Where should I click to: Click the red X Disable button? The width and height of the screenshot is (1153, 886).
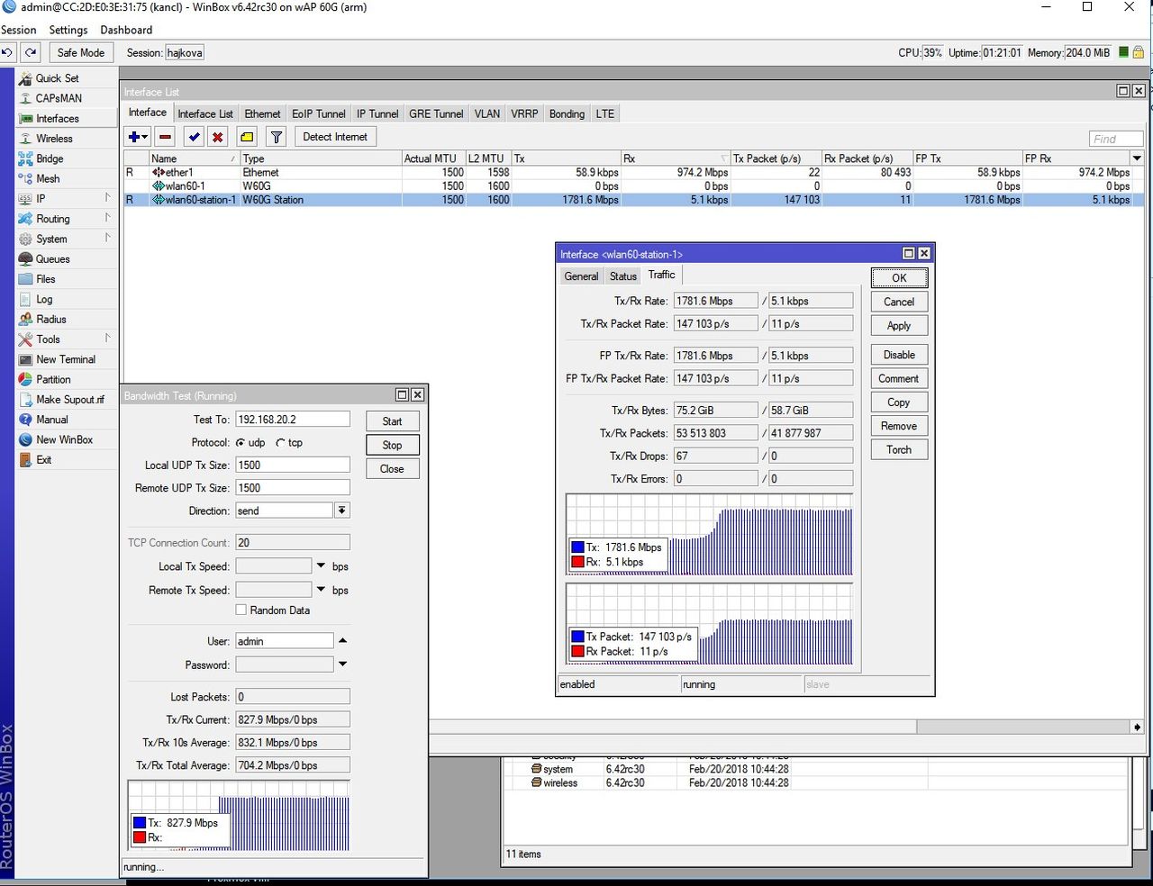tap(217, 137)
